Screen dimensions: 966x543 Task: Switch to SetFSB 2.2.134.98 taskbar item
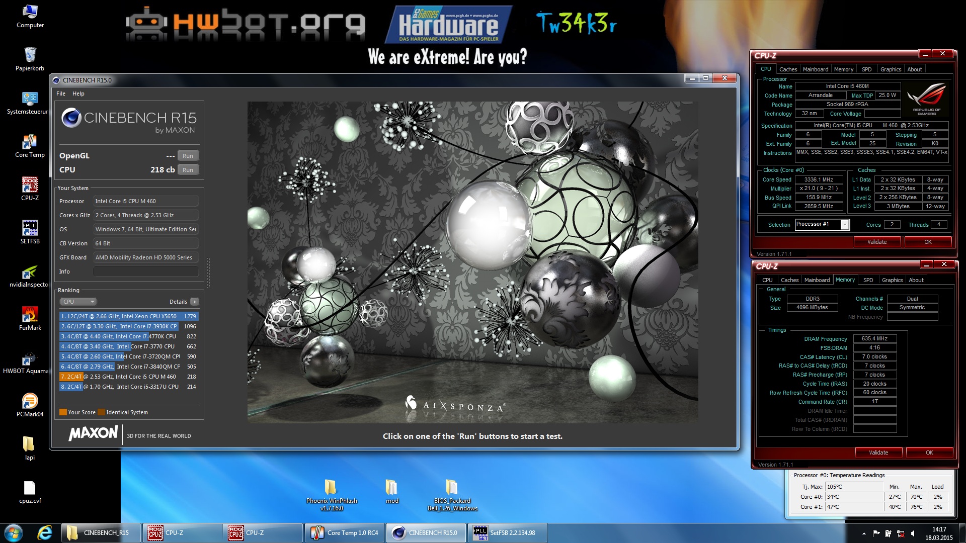508,533
